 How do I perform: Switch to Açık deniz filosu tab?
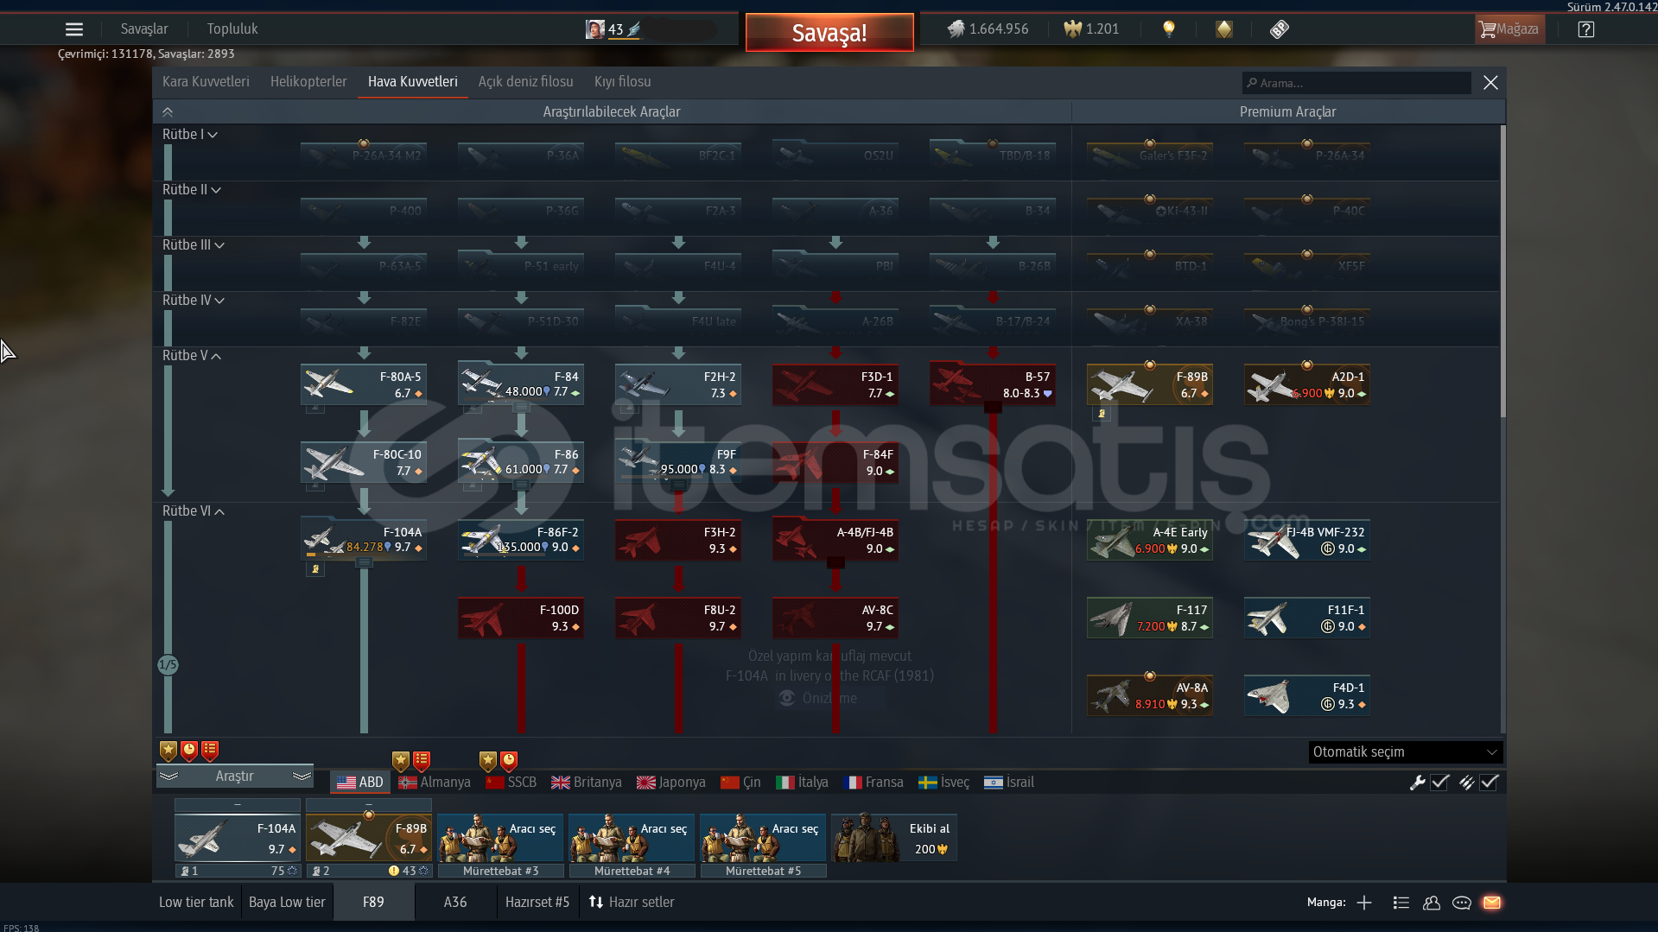point(526,82)
